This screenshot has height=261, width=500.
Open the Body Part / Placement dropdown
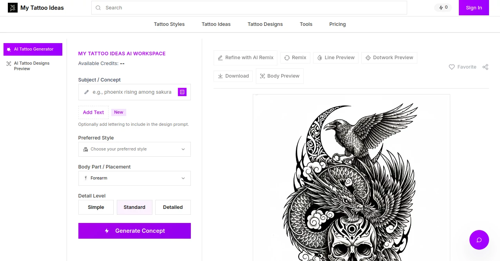(x=134, y=178)
